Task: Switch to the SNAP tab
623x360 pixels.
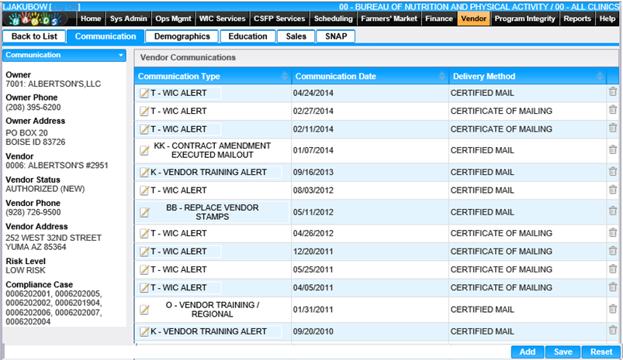Action: (336, 36)
